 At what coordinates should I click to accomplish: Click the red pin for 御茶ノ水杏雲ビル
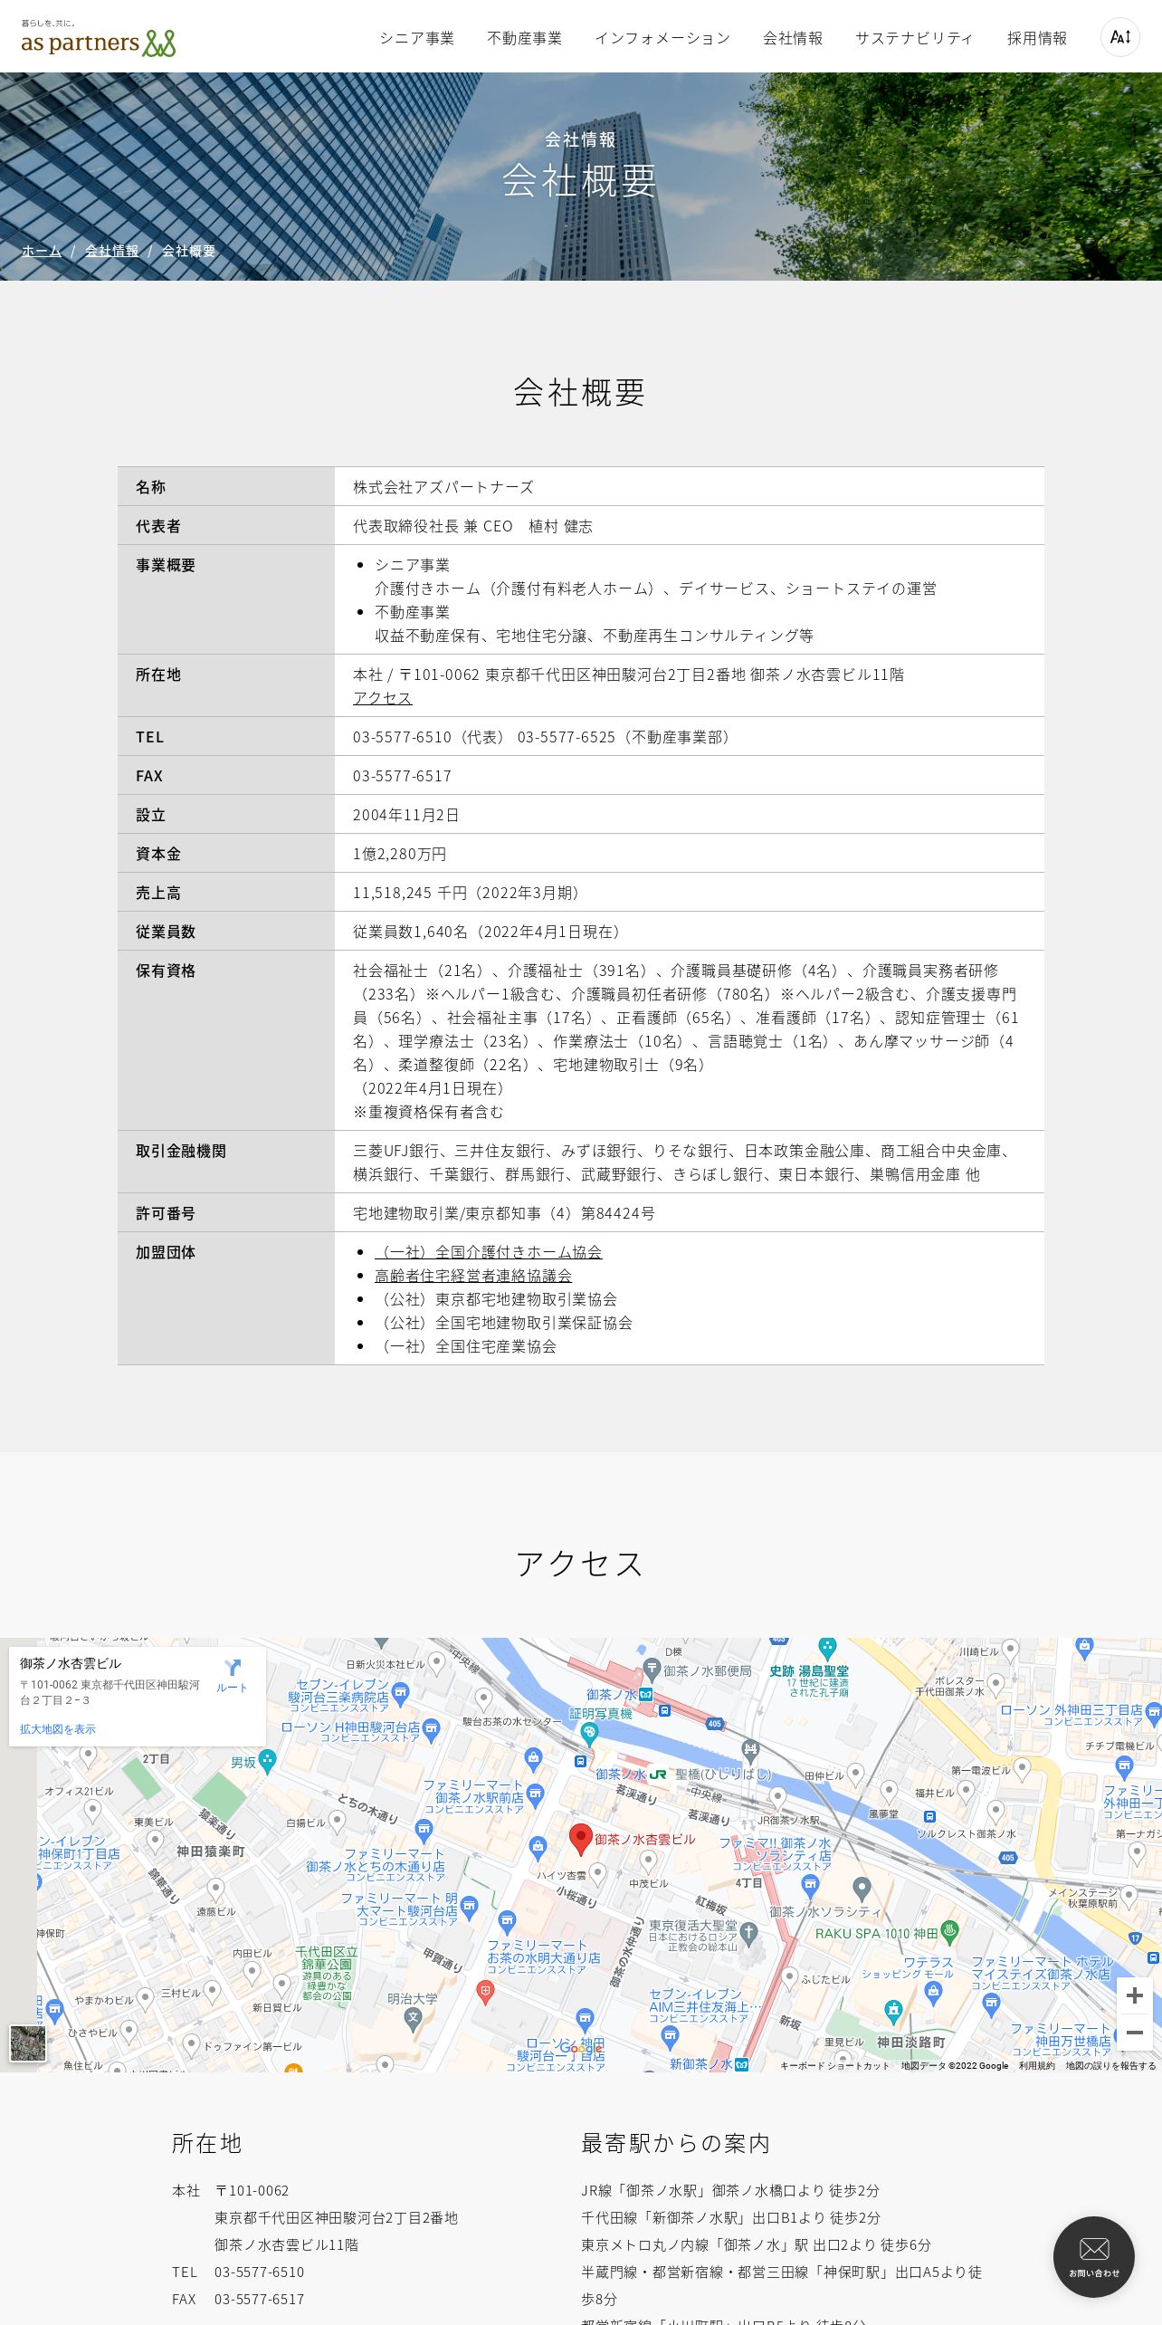(x=580, y=1839)
